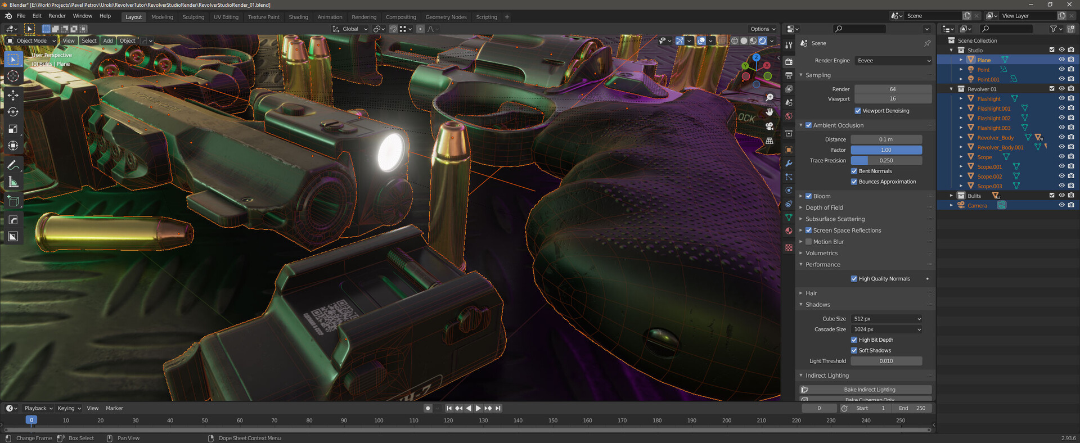1080x443 pixels.
Task: Open the Cascade Size dropdown
Action: coord(886,329)
